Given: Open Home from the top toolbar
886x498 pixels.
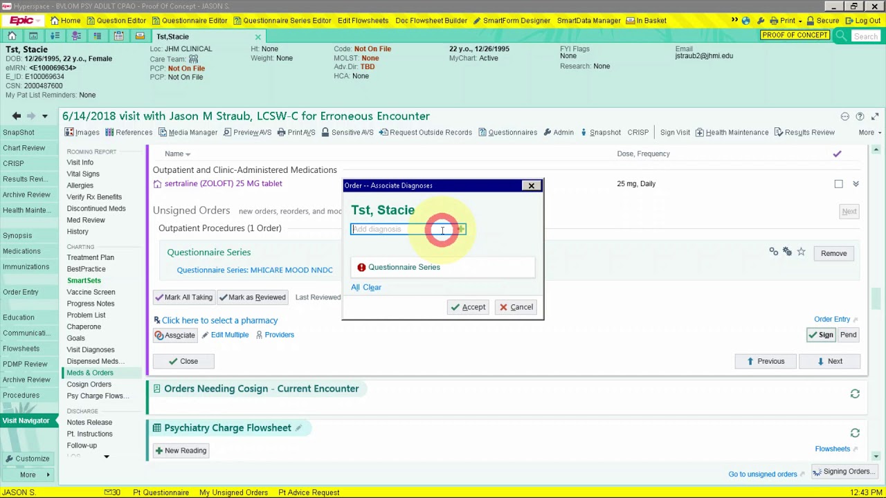Looking at the screenshot, I should pos(65,21).
